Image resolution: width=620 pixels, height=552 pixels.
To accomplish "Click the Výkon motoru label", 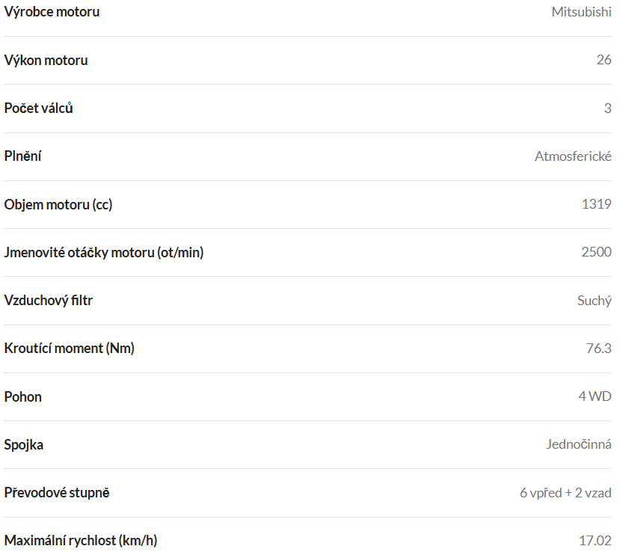I will coord(46,61).
